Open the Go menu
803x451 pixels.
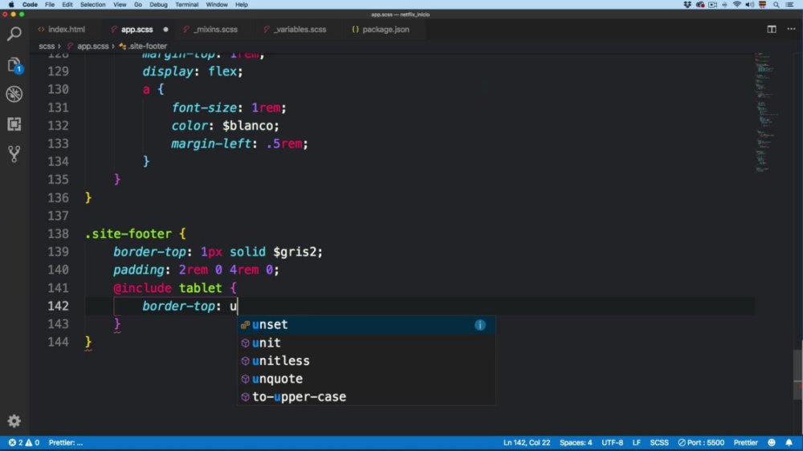pyautogui.click(x=138, y=5)
